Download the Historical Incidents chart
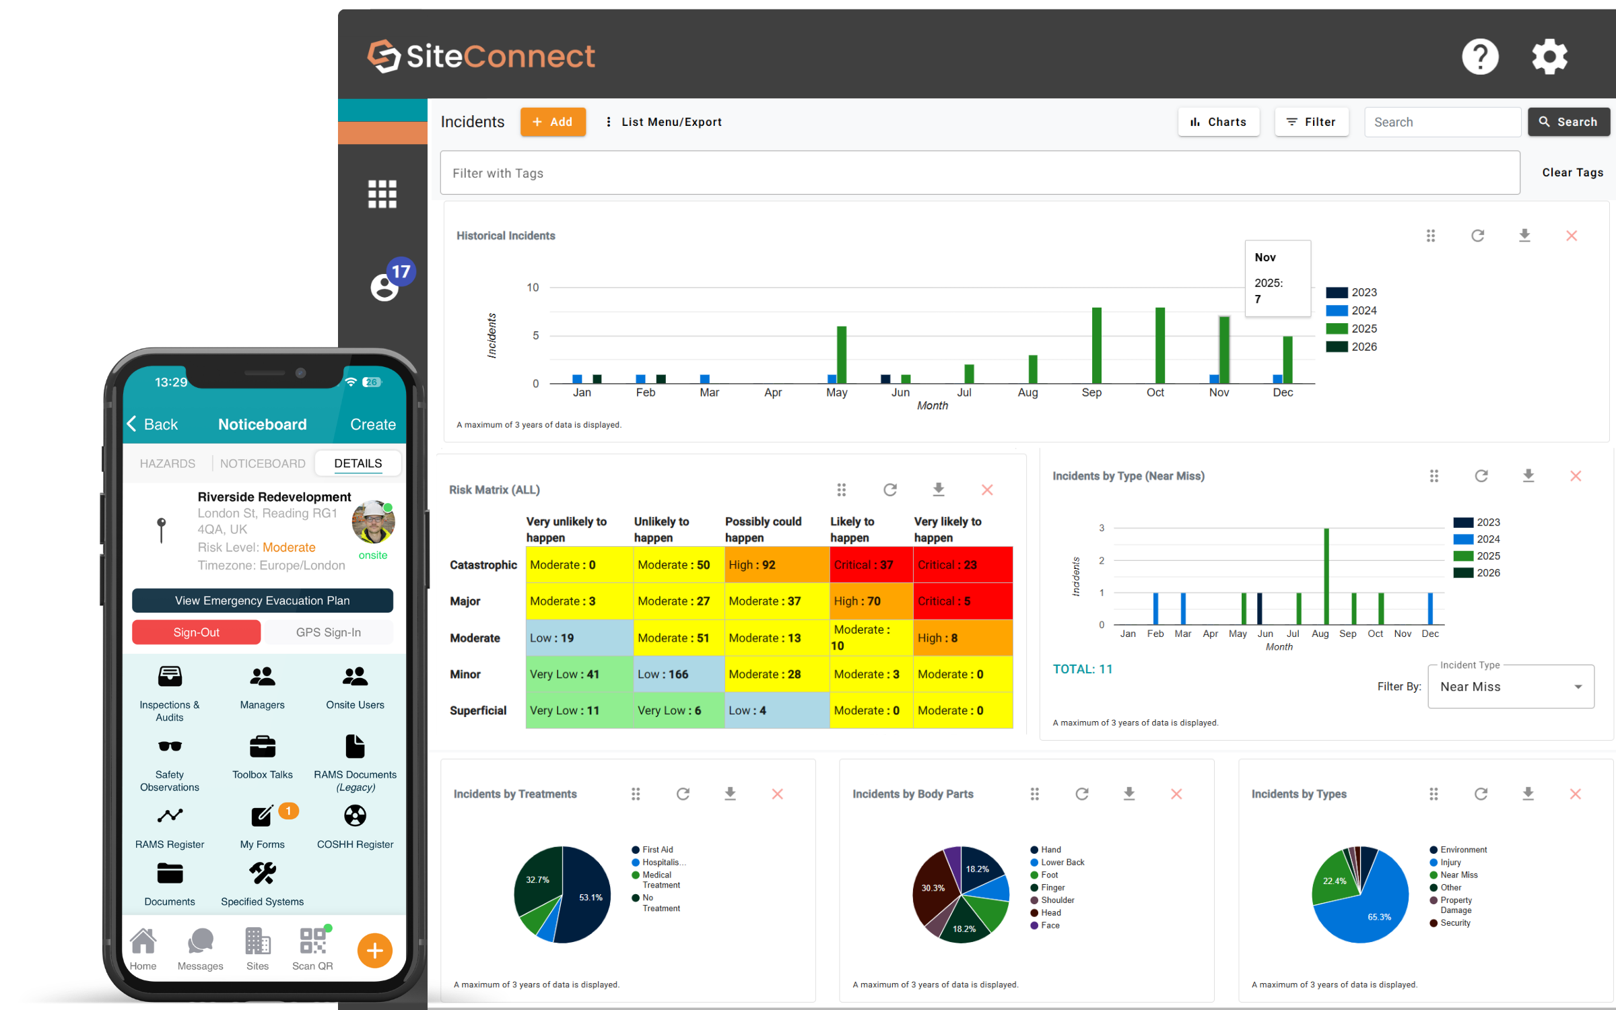The width and height of the screenshot is (1616, 1010). pyautogui.click(x=1524, y=236)
